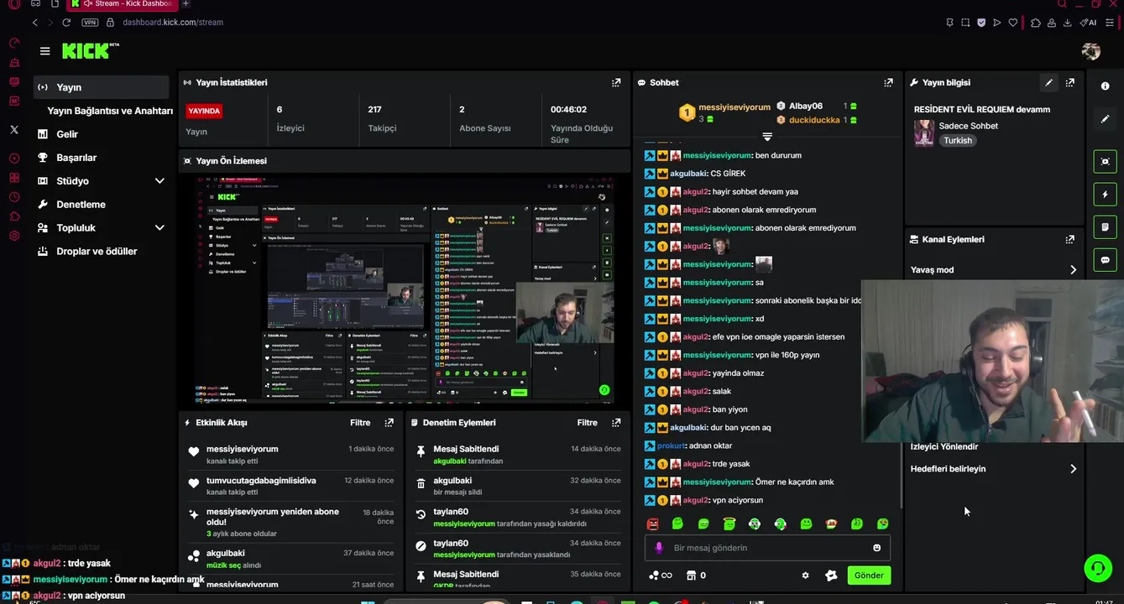Click the Sadece Sohbet category
1124x604 pixels.
969,126
